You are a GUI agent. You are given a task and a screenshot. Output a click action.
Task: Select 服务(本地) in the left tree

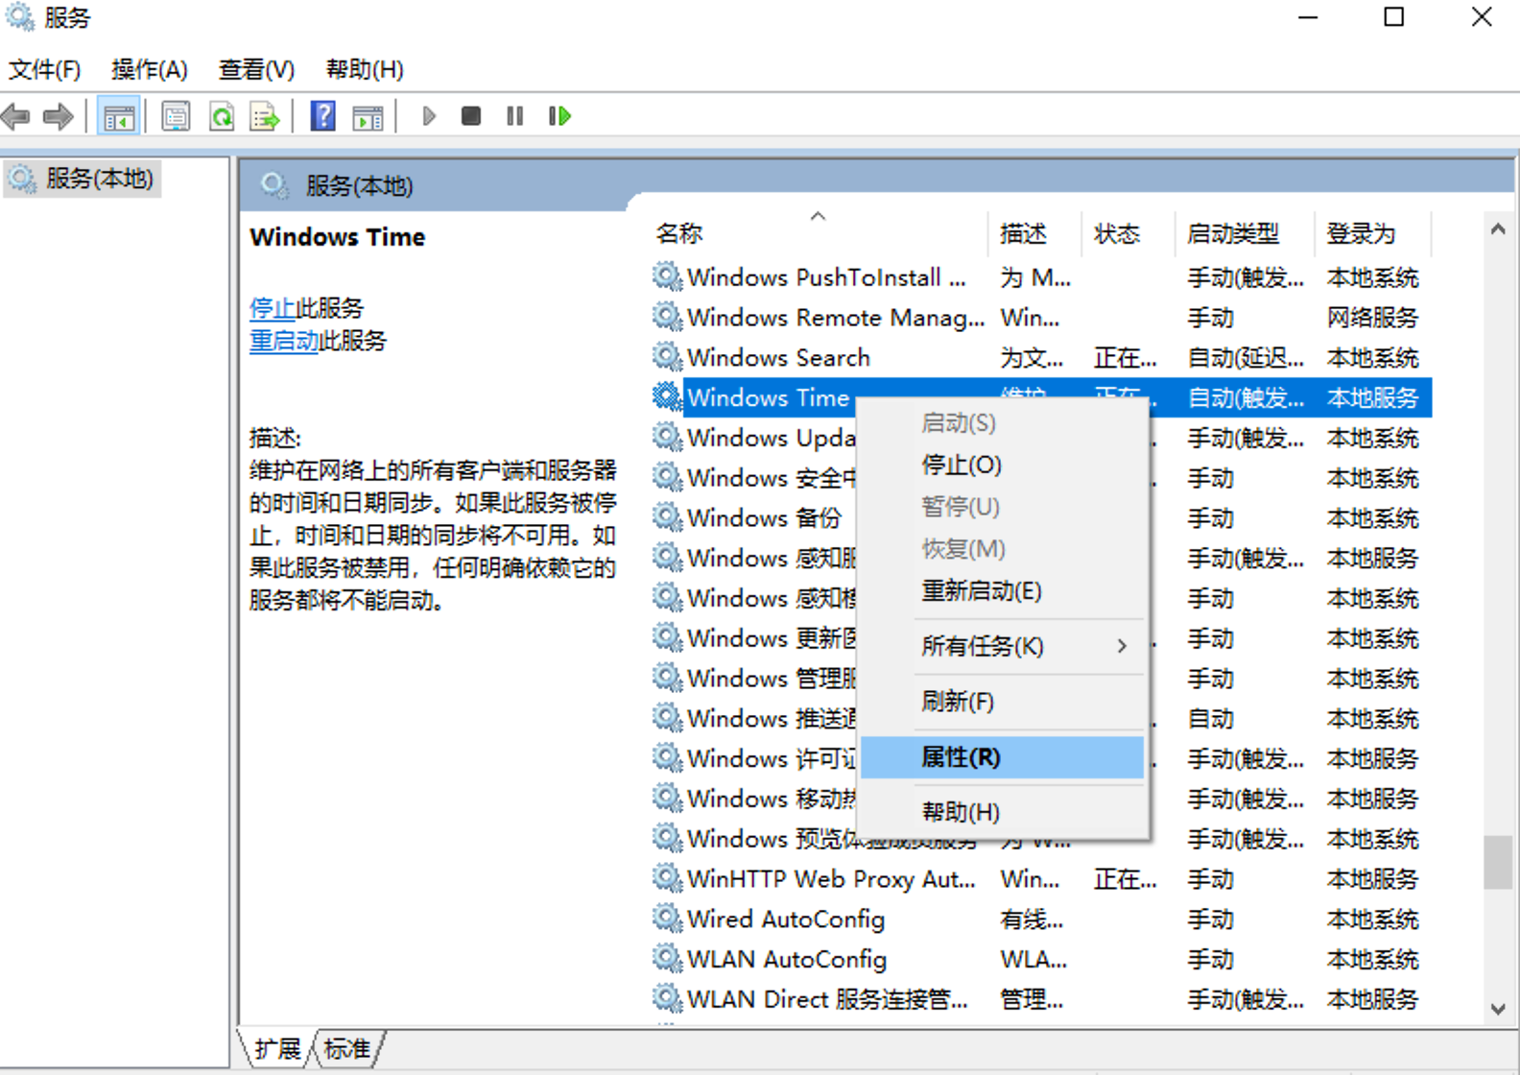(83, 179)
